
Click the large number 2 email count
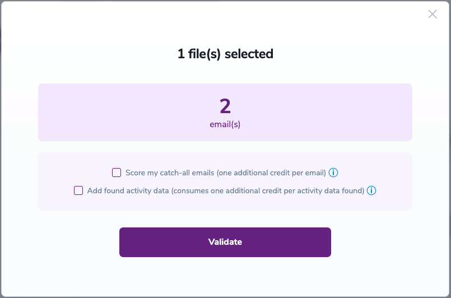(x=225, y=106)
